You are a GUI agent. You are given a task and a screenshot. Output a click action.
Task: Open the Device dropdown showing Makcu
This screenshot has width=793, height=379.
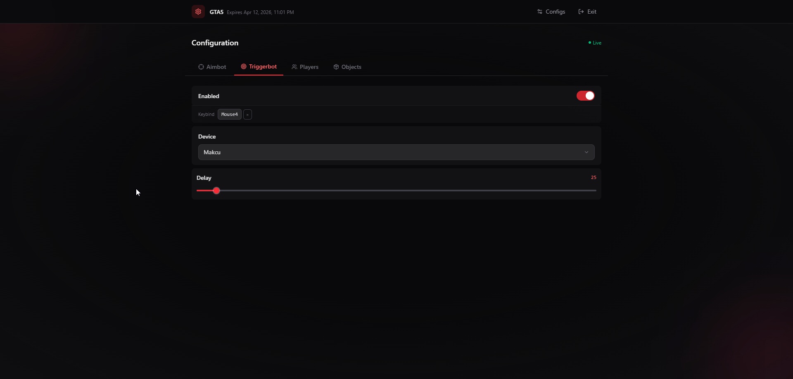pos(396,152)
